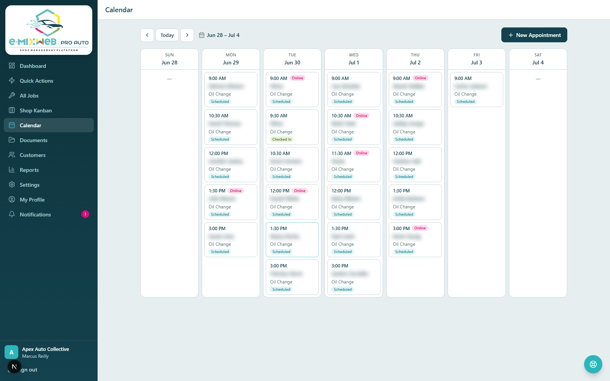Open Tuesday 9:30 AM checked-in appointment
This screenshot has height=381, width=610.
click(292, 127)
